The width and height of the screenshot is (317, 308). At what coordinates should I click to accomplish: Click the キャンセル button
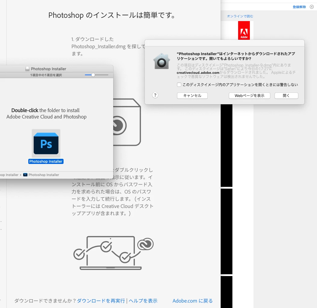click(192, 96)
